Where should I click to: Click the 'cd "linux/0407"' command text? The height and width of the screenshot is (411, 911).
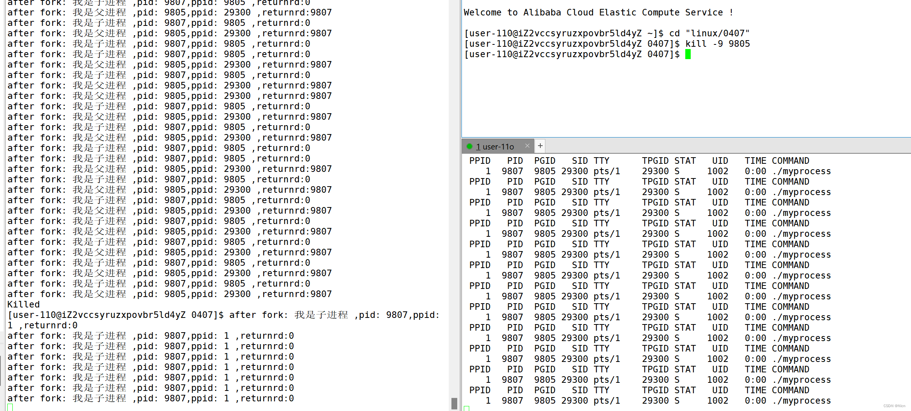tap(711, 33)
